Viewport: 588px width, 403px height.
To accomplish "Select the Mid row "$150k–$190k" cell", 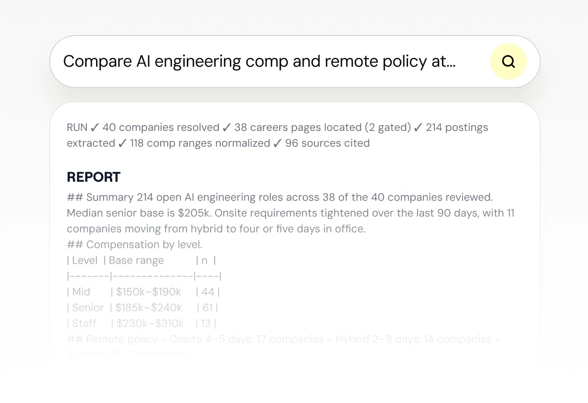I will click(149, 292).
